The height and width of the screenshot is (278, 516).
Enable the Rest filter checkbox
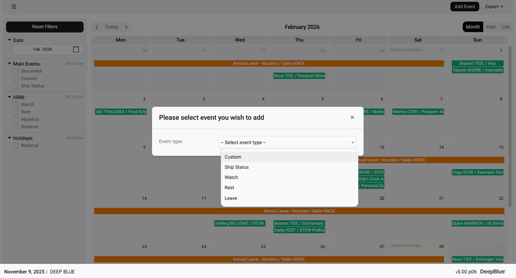(x=16, y=112)
